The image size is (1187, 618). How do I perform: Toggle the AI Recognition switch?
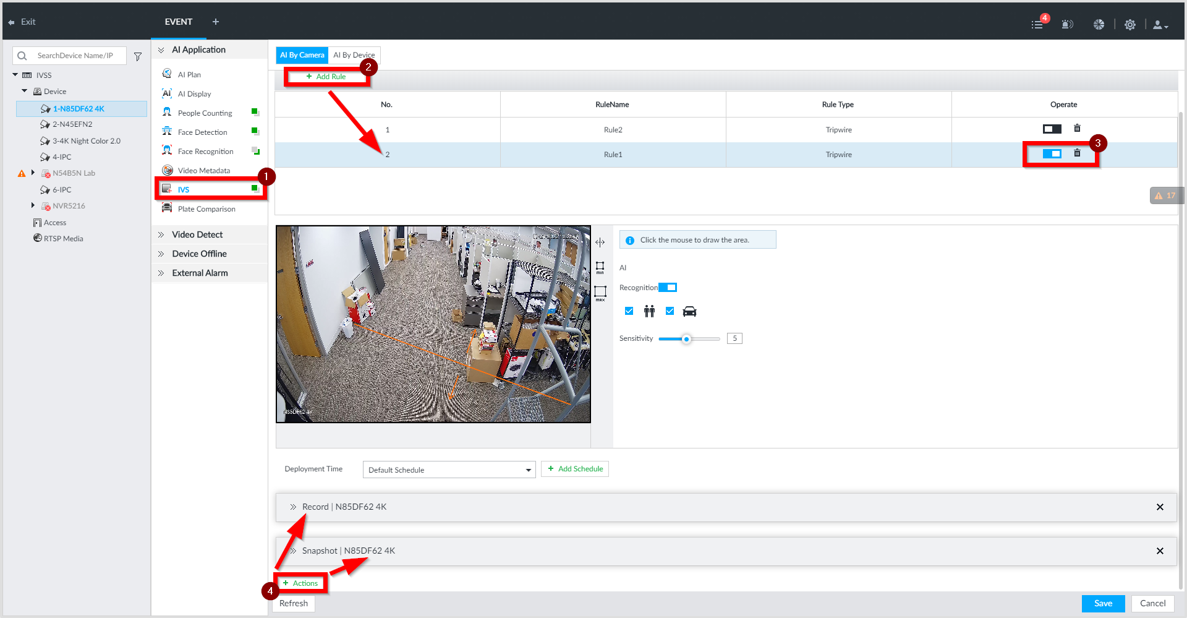668,288
